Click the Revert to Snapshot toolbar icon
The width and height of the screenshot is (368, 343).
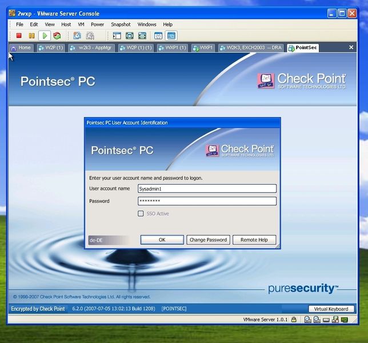(90, 35)
